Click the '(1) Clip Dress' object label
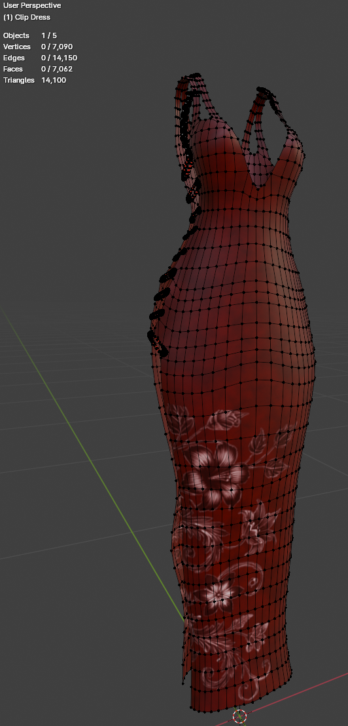 tap(27, 17)
